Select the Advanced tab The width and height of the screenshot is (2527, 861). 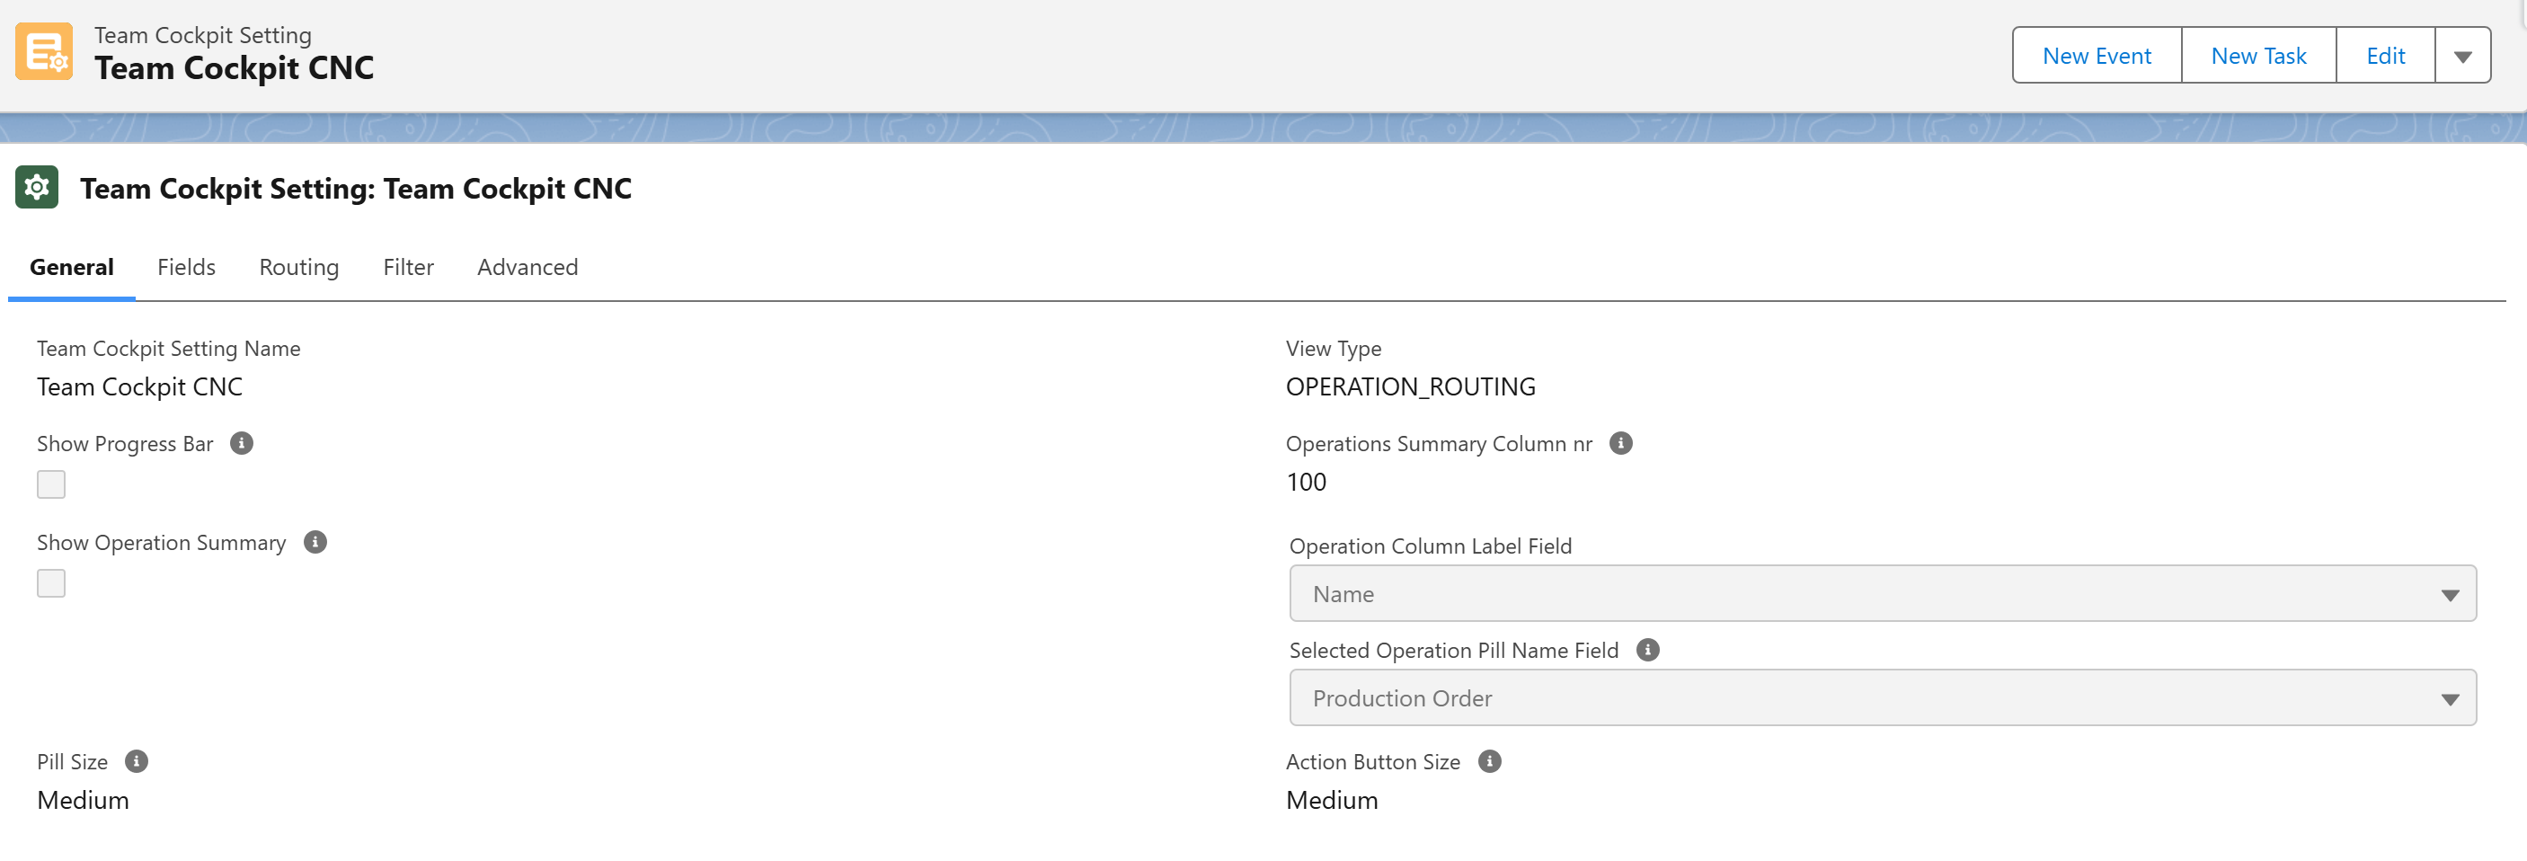click(528, 267)
